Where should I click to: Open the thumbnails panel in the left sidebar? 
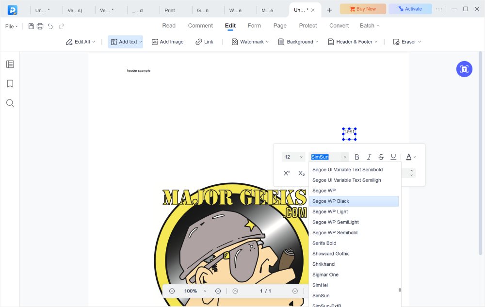10,65
